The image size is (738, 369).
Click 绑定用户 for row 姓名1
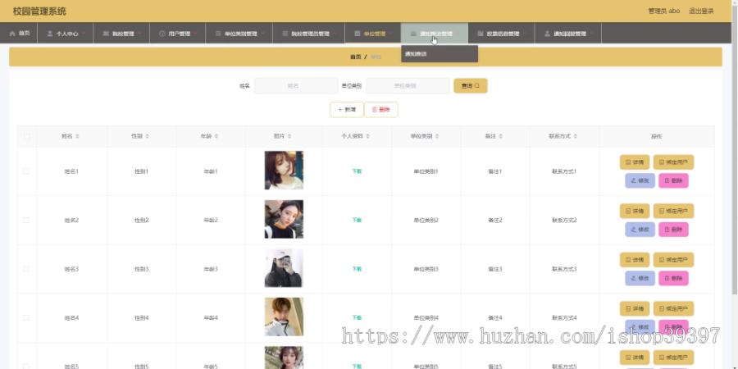[673, 162]
